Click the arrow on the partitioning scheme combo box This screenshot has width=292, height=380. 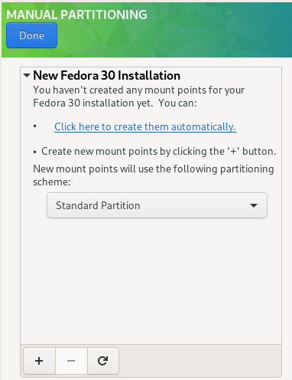point(254,205)
